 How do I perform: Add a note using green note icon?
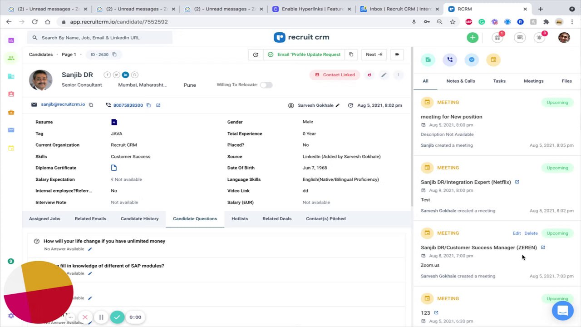coord(428,59)
